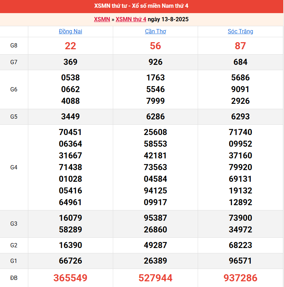Viewport: 284px width, 287px height.
Task: Click G5 number 3449
Action: coord(70,117)
